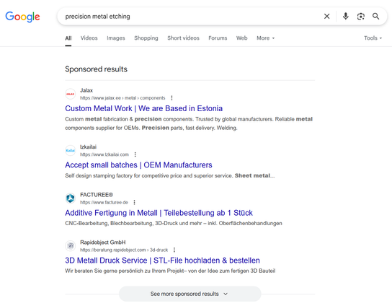
Task: Click the jalax.ee URL text
Action: coord(122,98)
